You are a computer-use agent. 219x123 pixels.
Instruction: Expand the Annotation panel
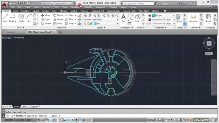tap(127, 28)
